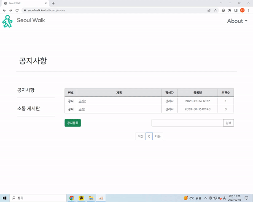Reload the page with the refresh icon
The height and width of the screenshot is (202, 253).
17,10
